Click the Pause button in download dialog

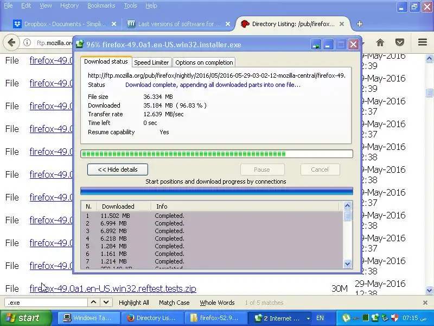click(262, 170)
